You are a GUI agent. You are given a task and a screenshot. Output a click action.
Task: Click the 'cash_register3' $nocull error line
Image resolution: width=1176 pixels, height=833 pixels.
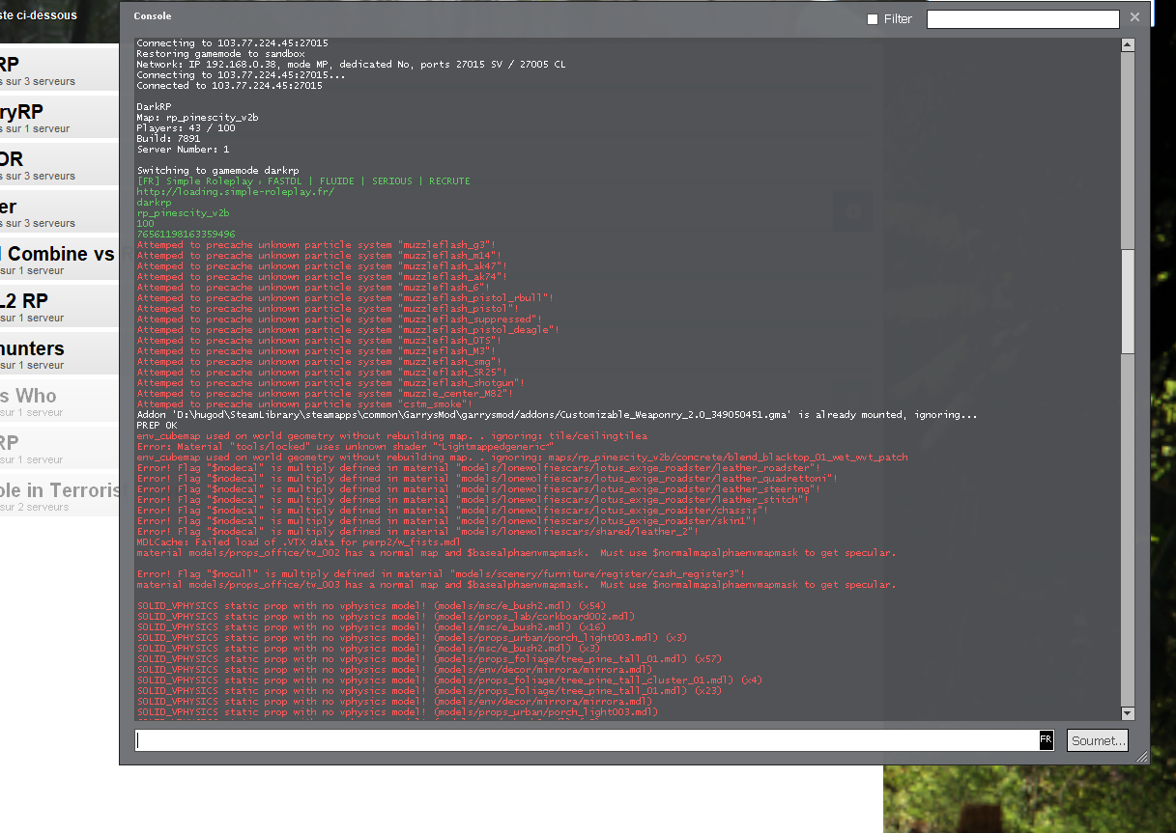[x=441, y=574]
